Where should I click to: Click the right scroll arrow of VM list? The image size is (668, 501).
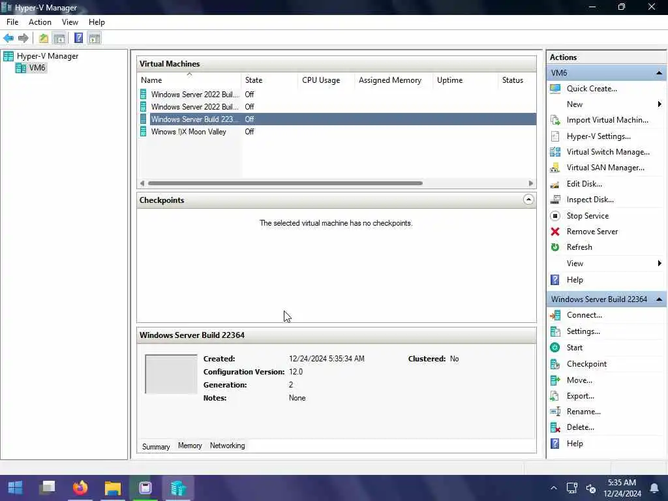[531, 183]
